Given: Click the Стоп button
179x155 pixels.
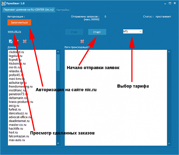Looking at the screenshot, I should [74, 32].
